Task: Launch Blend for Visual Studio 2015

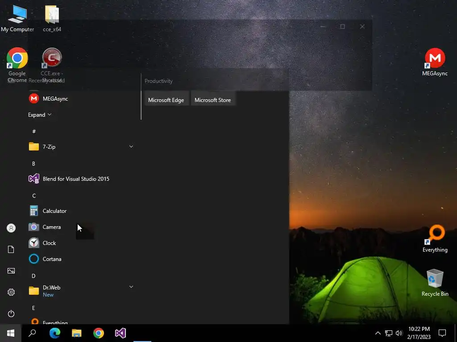Action: tap(81, 179)
